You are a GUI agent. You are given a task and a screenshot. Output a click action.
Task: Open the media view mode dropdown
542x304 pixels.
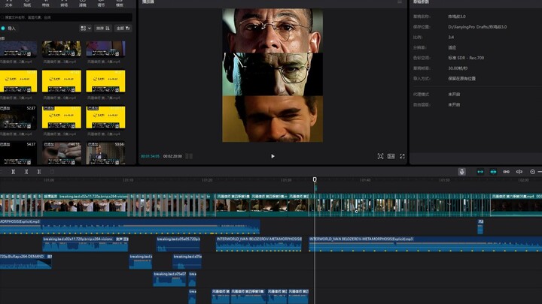[x=85, y=28]
